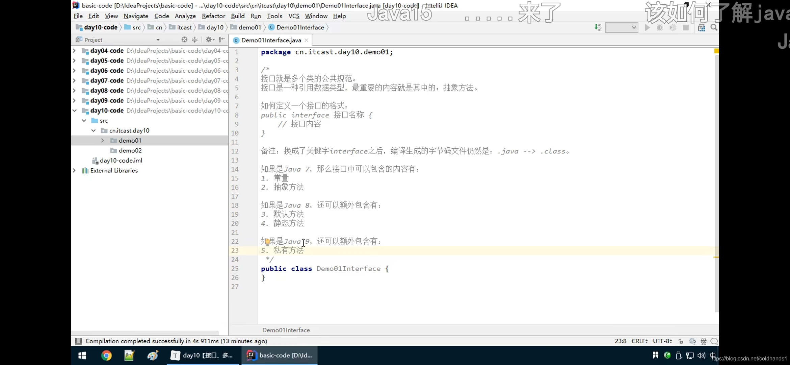The width and height of the screenshot is (790, 365).
Task: Expand the day04-code module
Action: point(74,51)
